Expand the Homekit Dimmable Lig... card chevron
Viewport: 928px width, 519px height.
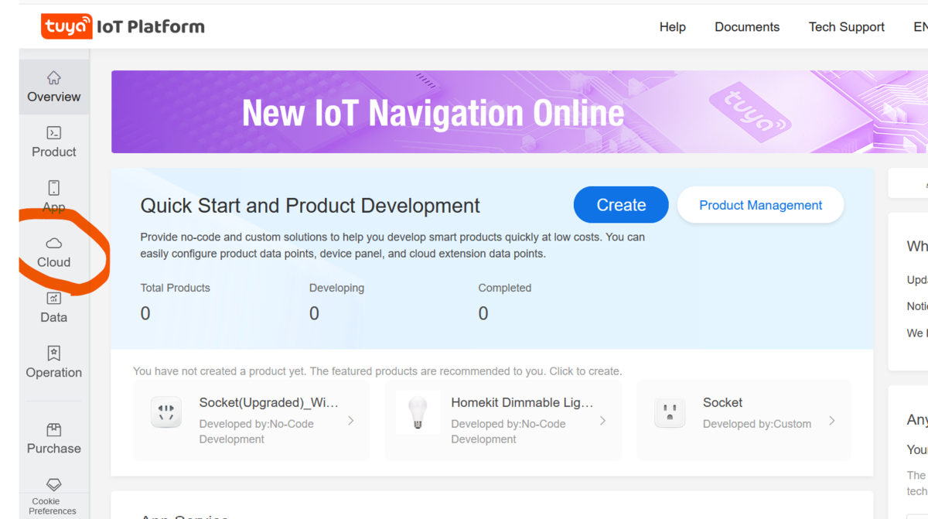coord(603,421)
